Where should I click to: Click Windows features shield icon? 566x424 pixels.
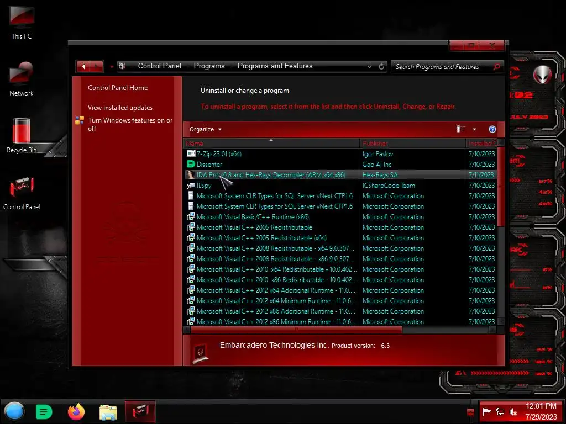click(80, 120)
